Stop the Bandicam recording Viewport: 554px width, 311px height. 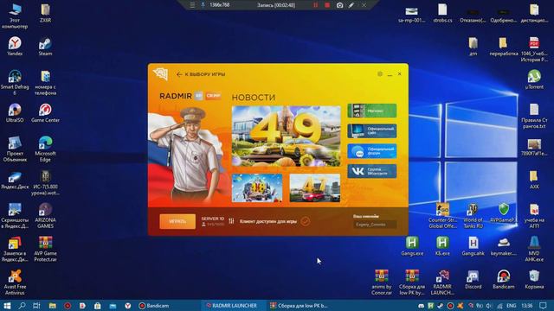327,5
